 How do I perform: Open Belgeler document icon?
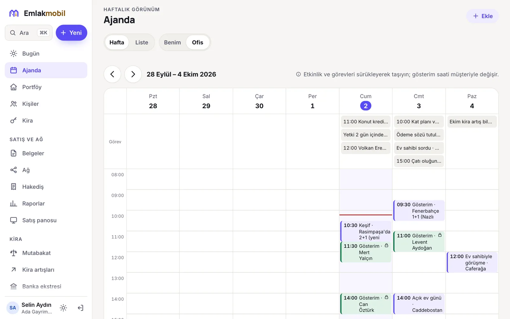(13, 153)
